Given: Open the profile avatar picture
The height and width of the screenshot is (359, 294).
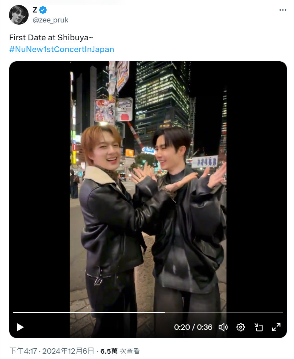Looking at the screenshot, I should [x=19, y=15].
